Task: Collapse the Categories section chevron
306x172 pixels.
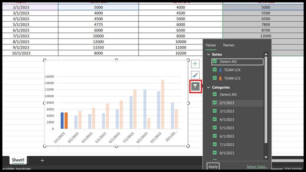Action: (x=209, y=87)
